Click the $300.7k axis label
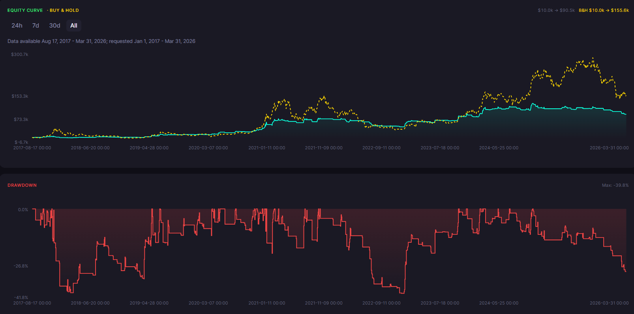The image size is (634, 314). click(x=20, y=54)
